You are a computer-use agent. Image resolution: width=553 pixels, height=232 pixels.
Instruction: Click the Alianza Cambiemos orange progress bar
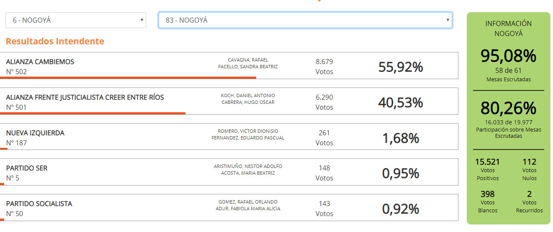point(130,77)
